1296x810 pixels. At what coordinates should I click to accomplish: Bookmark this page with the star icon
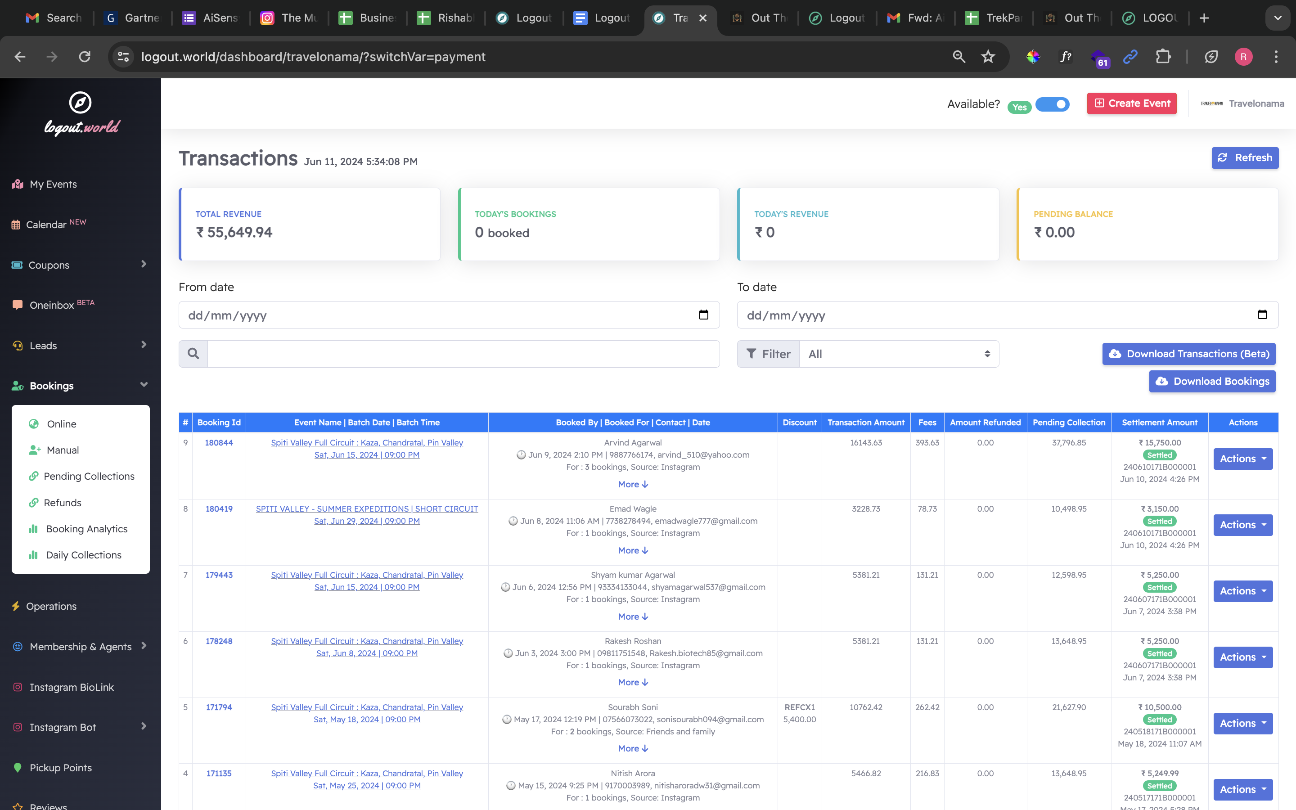(x=988, y=57)
